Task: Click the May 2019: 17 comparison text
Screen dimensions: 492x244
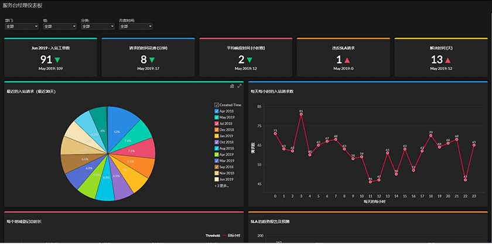Action: (148, 68)
